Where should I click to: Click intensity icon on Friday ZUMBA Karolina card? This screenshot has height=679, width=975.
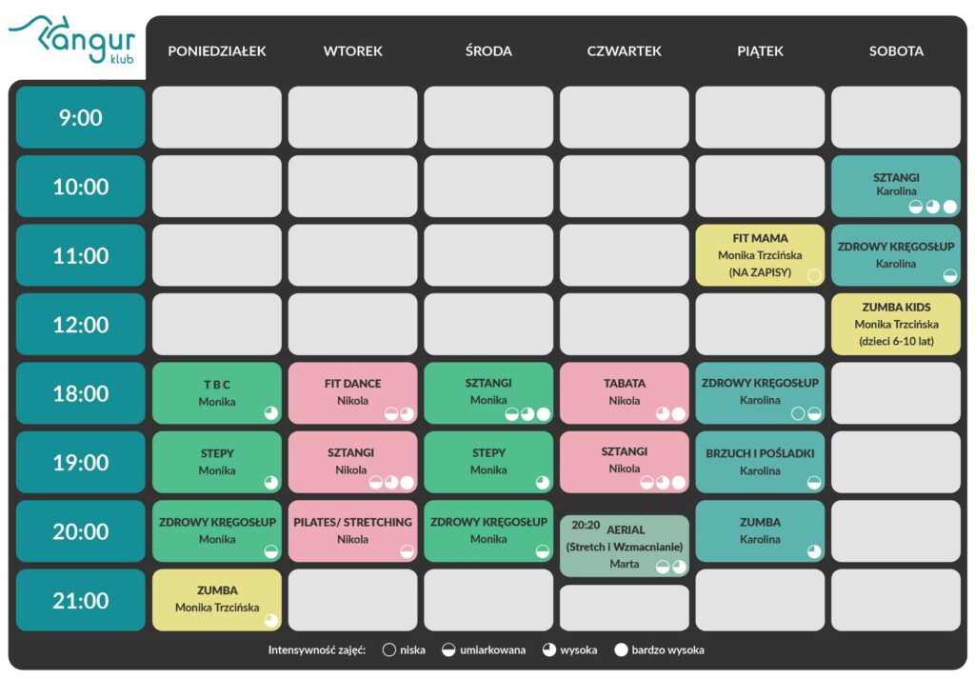click(814, 550)
